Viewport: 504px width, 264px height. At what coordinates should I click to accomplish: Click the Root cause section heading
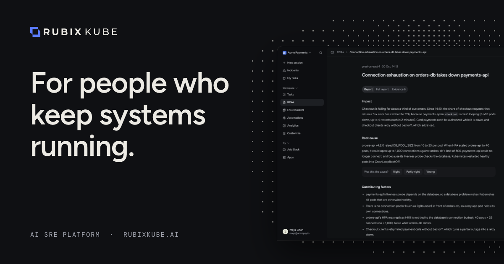(370, 138)
